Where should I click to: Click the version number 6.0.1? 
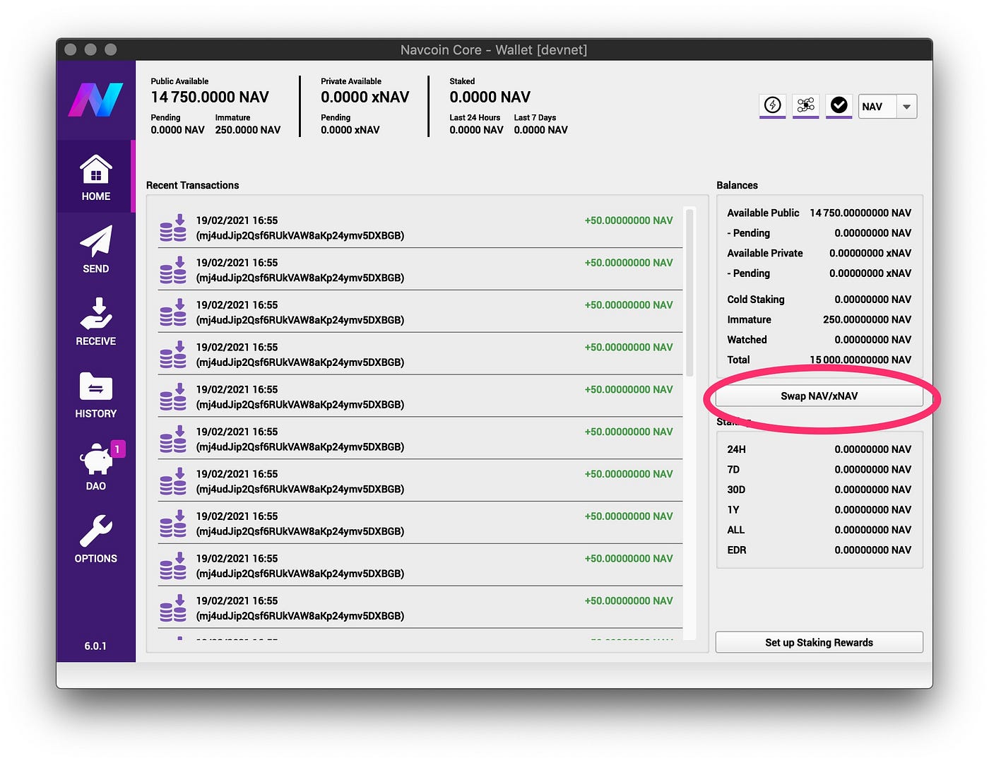[95, 646]
